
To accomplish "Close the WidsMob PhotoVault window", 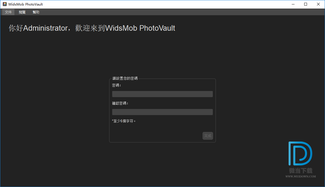I will coord(318,4).
